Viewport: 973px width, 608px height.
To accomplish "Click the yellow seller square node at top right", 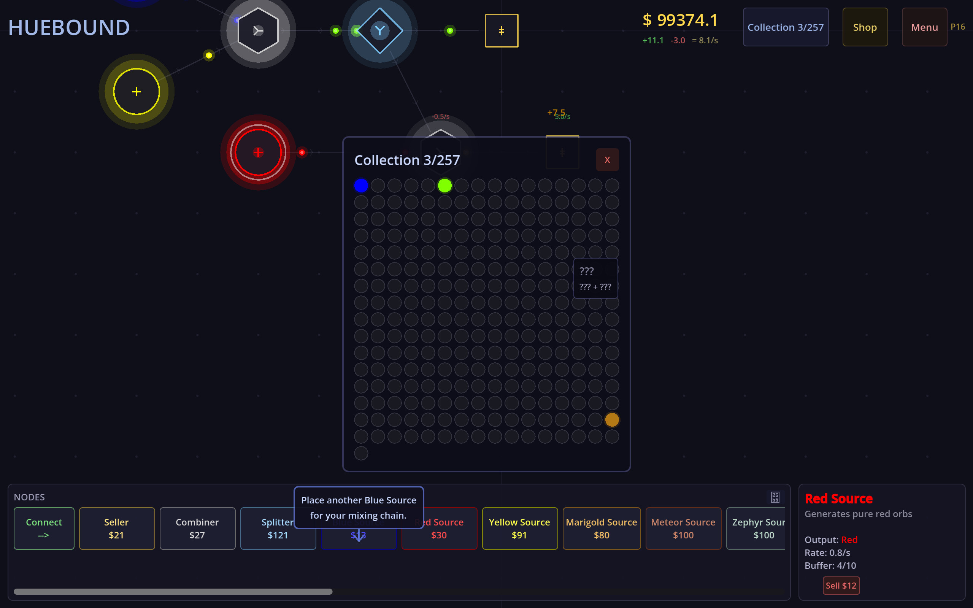I will point(501,30).
